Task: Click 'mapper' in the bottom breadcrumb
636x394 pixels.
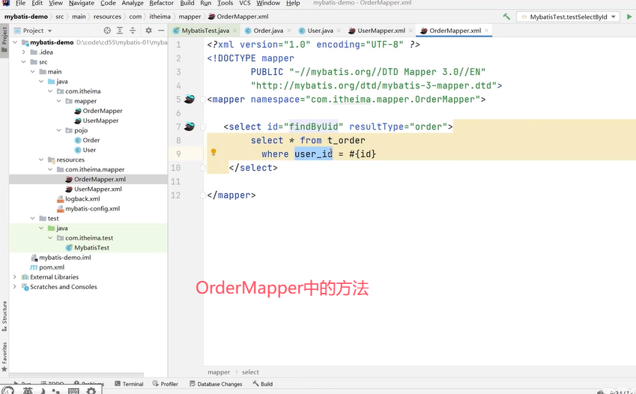Action: point(219,372)
